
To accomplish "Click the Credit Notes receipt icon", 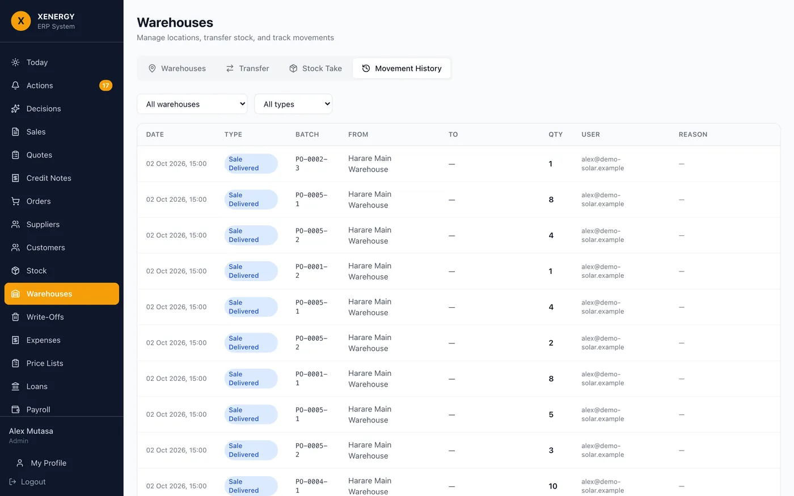I will click(15, 178).
